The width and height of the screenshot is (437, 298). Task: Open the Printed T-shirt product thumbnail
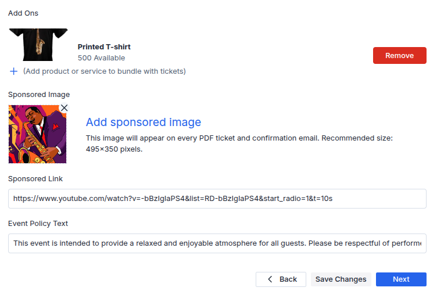(38, 45)
